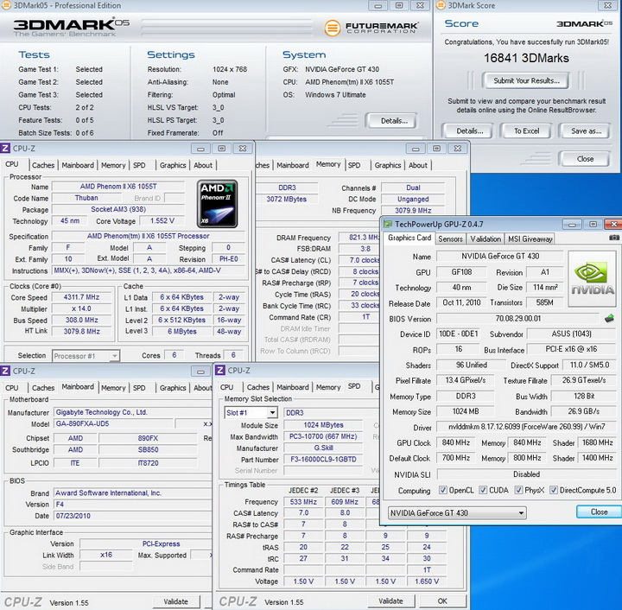Click the BIOS Version field 70.08.29.00.01

(x=517, y=319)
